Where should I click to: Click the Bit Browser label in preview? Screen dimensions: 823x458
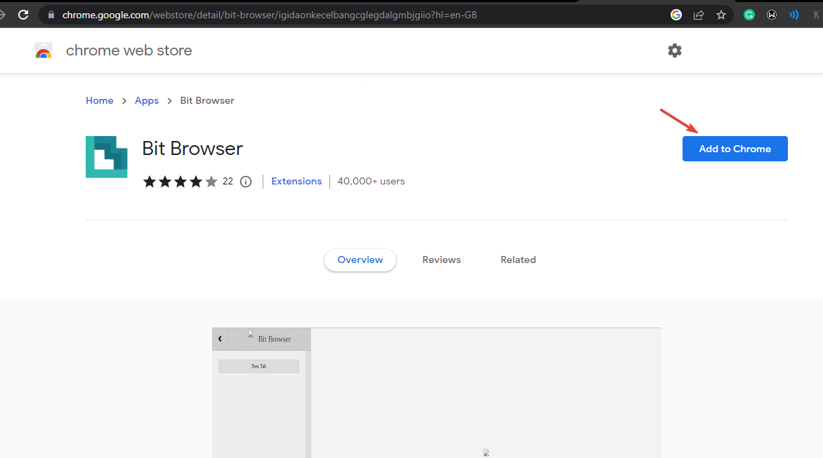(x=275, y=339)
